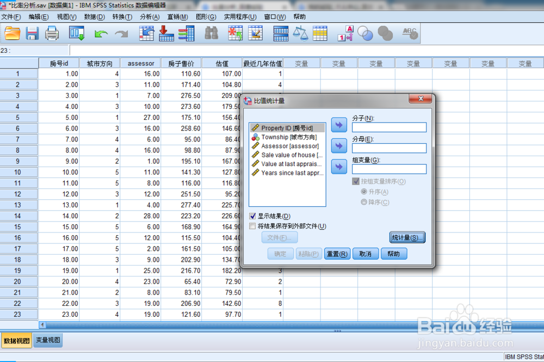
Task: Select row header 12 in data grid
Action: (18, 194)
